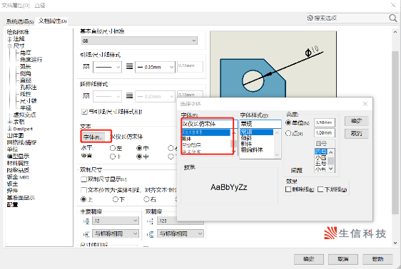
Task: Collapse the 尺寸 tree node
Action: (9, 46)
